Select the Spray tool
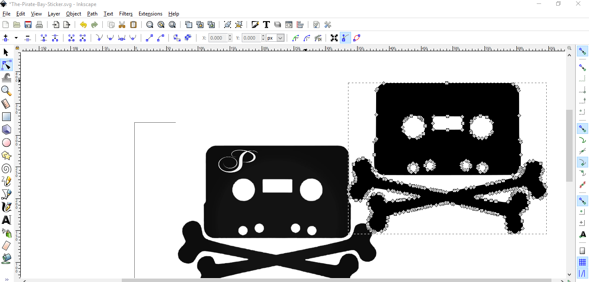The height and width of the screenshot is (282, 589). pos(6,233)
